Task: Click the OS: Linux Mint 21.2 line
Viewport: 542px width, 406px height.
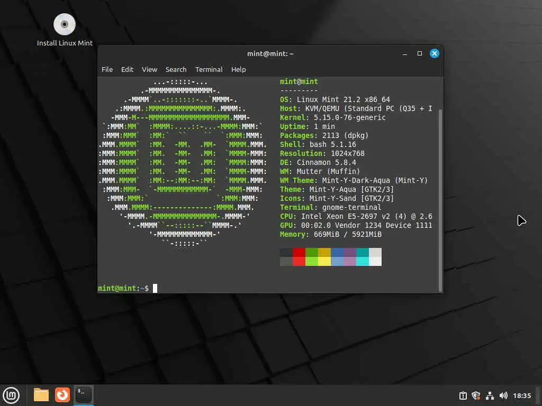Action: click(x=335, y=99)
